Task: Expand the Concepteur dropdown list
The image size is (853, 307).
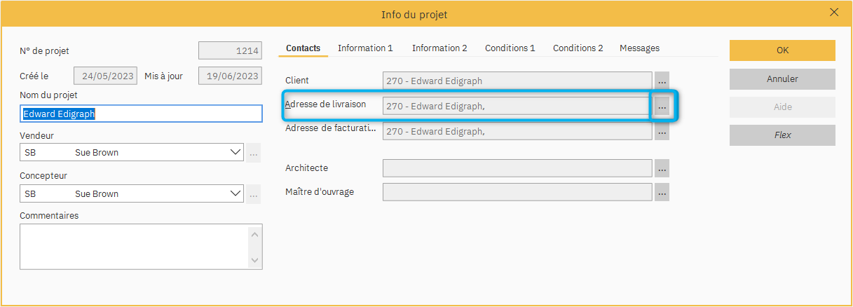Action: point(235,194)
